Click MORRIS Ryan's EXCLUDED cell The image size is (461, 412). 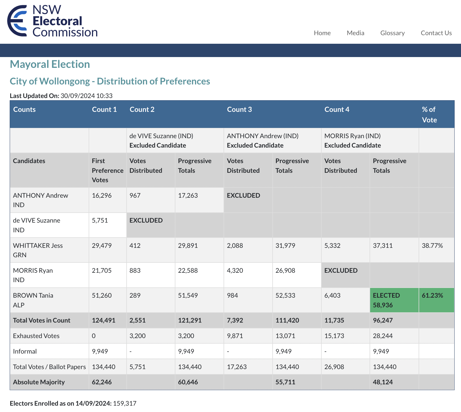click(x=341, y=271)
